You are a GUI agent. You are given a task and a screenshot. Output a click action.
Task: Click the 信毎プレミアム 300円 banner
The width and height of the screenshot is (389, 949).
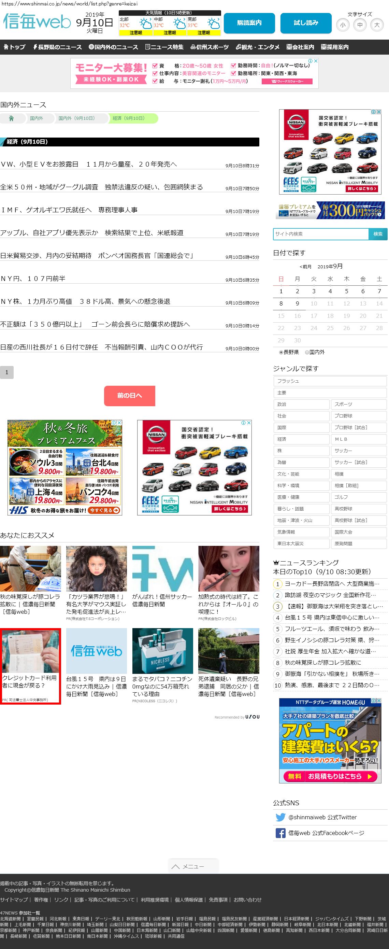(x=330, y=210)
